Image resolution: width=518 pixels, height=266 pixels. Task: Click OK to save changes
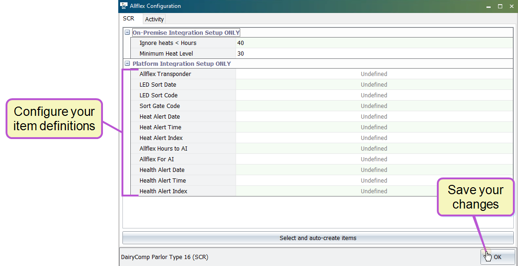coord(497,257)
